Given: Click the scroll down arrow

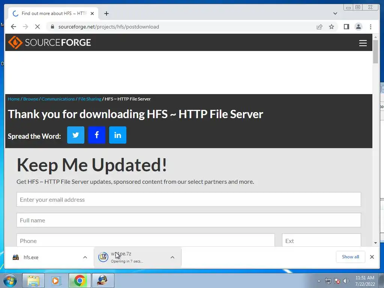Looking at the screenshot, I should (x=375, y=243).
